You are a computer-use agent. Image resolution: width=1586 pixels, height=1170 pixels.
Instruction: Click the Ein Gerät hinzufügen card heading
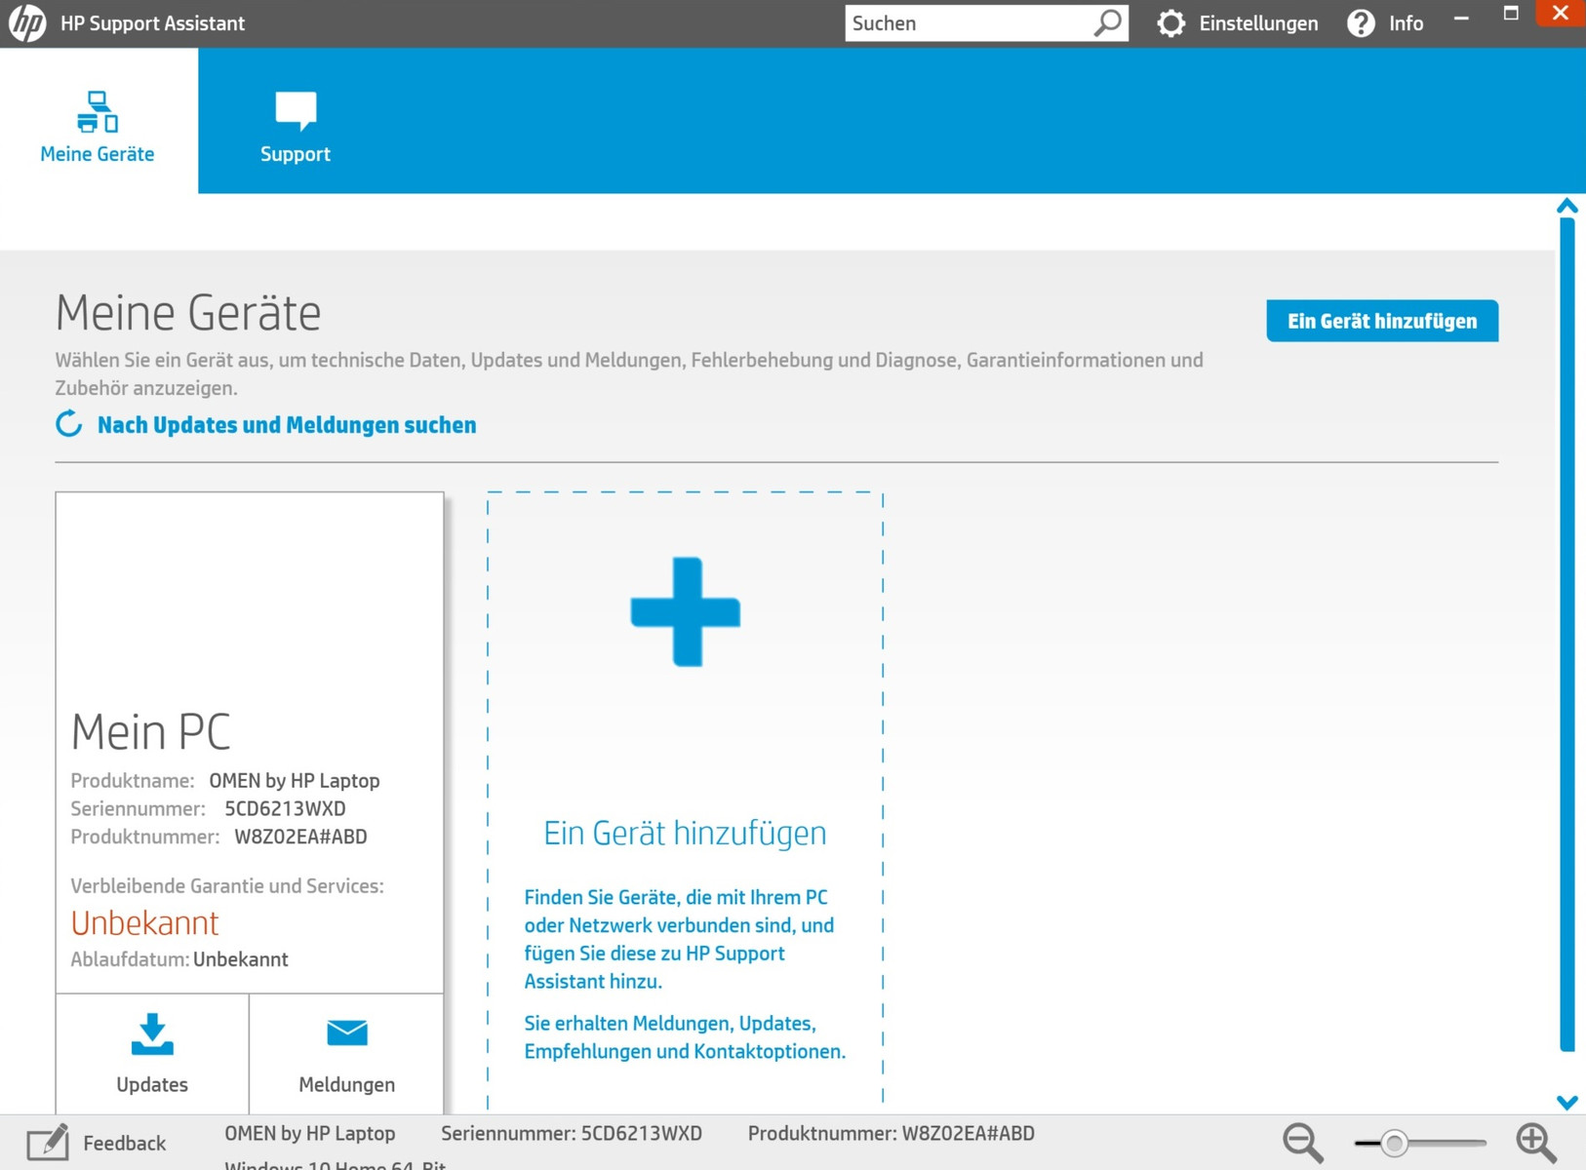pos(685,834)
